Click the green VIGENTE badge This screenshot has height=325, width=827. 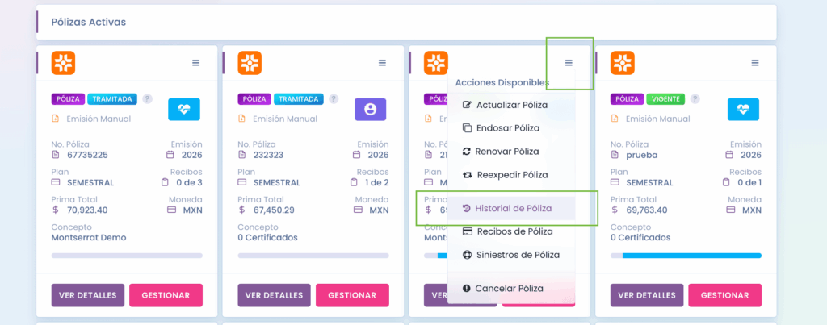tap(665, 99)
